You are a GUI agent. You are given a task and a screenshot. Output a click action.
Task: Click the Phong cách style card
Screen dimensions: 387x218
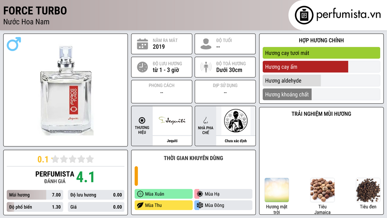point(162,92)
